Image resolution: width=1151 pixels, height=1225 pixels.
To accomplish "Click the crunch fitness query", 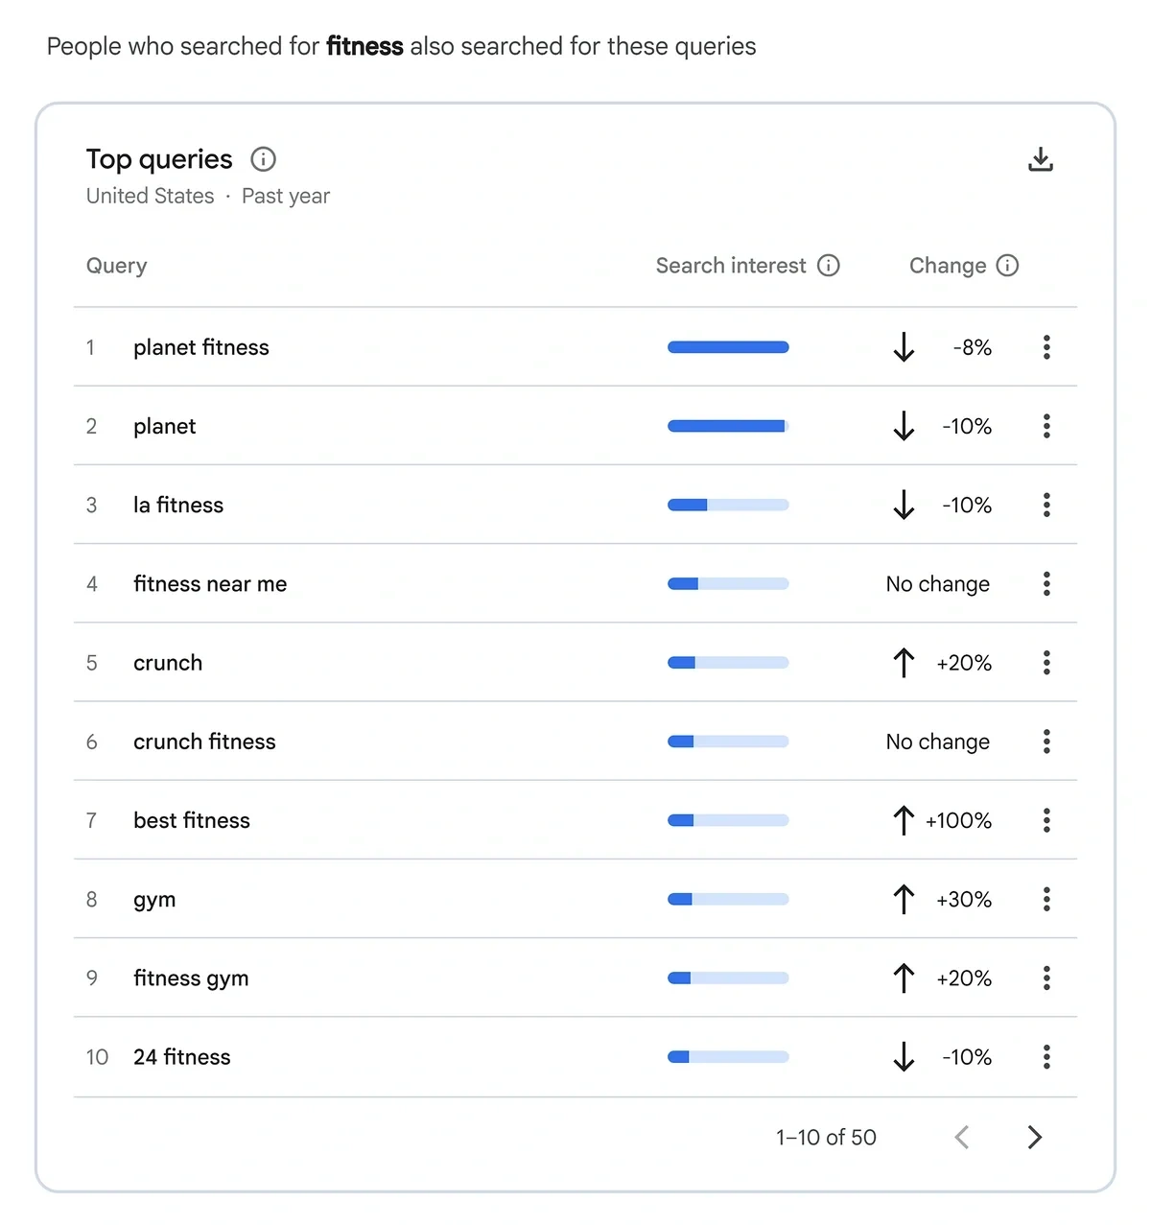I will (204, 742).
